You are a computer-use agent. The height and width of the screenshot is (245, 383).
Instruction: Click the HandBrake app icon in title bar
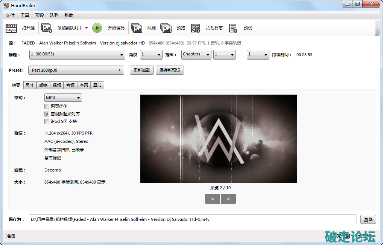(6, 5)
